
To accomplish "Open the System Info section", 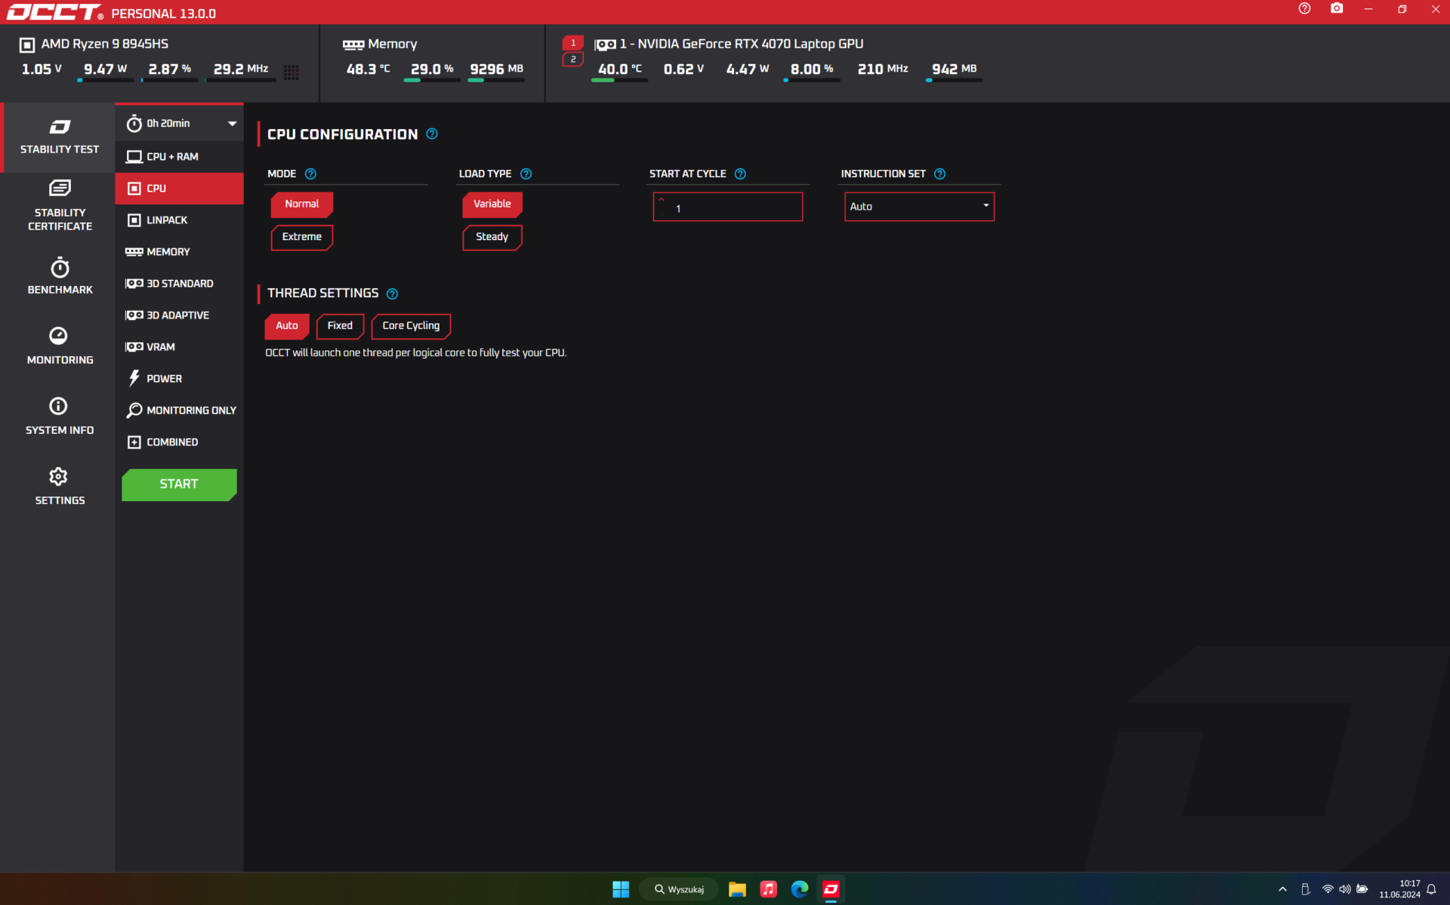I will pos(60,417).
